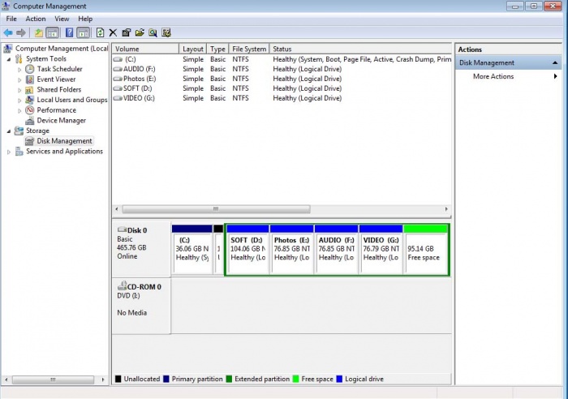Image resolution: width=568 pixels, height=399 pixels.
Task: Click the Back arrow in the toolbar
Action: (x=8, y=32)
